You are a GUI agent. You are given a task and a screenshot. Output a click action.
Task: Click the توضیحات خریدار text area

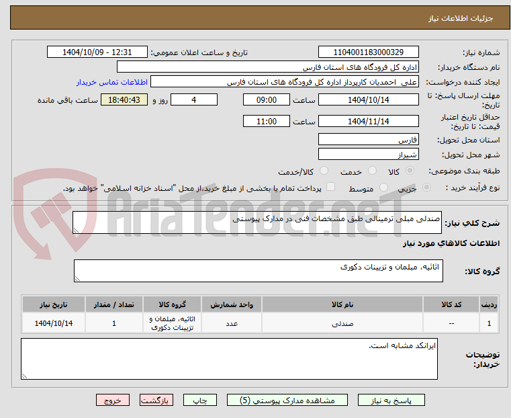point(229,359)
